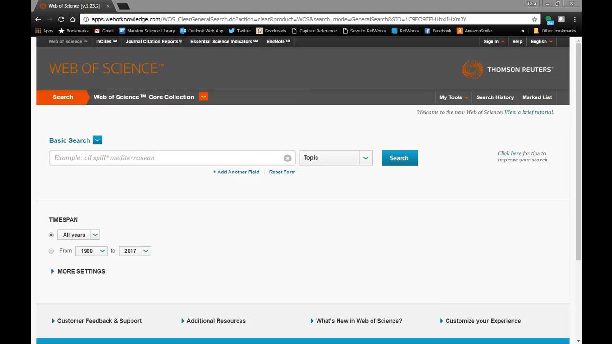The height and width of the screenshot is (344, 612).
Task: Open the Search History page
Action: (x=495, y=97)
